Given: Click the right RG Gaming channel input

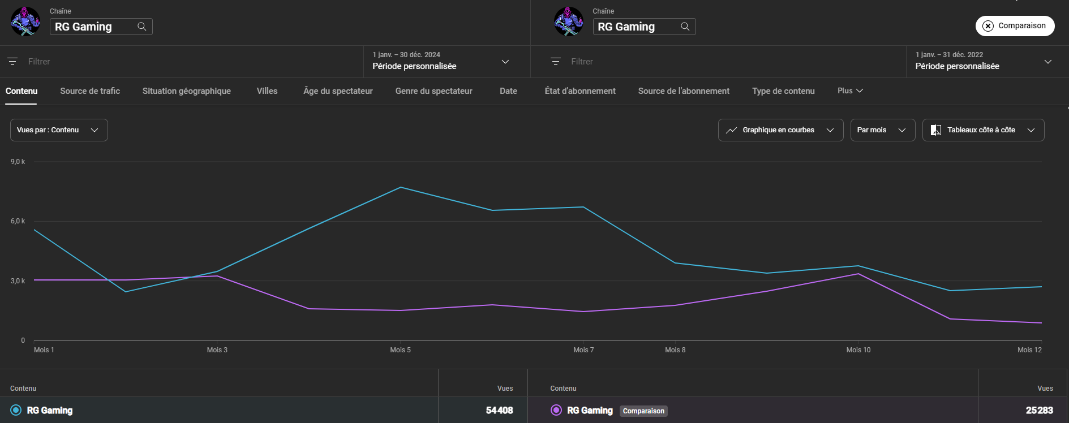Looking at the screenshot, I should 645,27.
